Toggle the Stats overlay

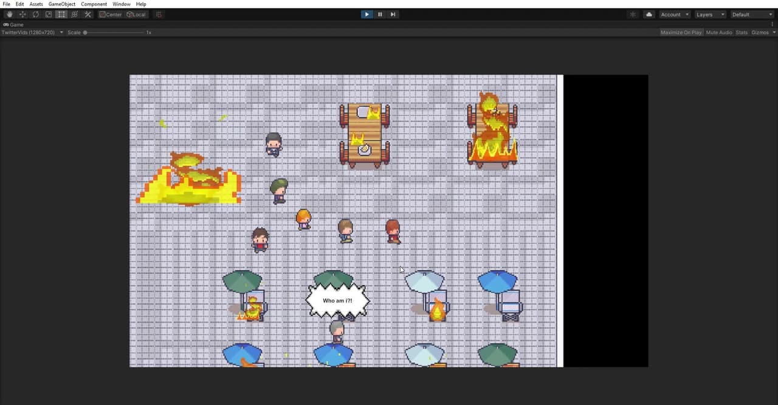tap(742, 32)
